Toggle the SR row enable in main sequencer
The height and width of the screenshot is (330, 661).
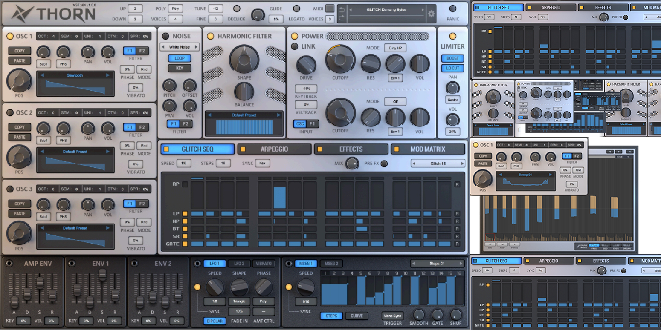185,236
